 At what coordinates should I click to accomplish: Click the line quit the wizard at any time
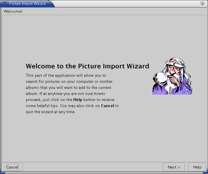(x=51, y=112)
